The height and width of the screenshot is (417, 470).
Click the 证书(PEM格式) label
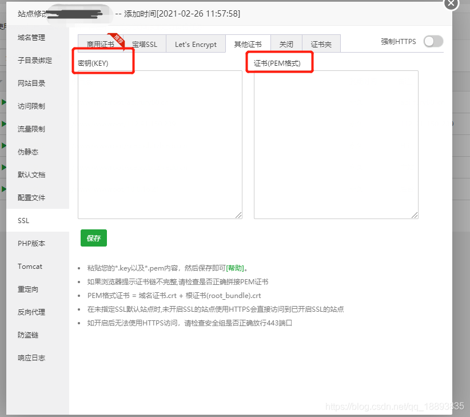pyautogui.click(x=277, y=63)
